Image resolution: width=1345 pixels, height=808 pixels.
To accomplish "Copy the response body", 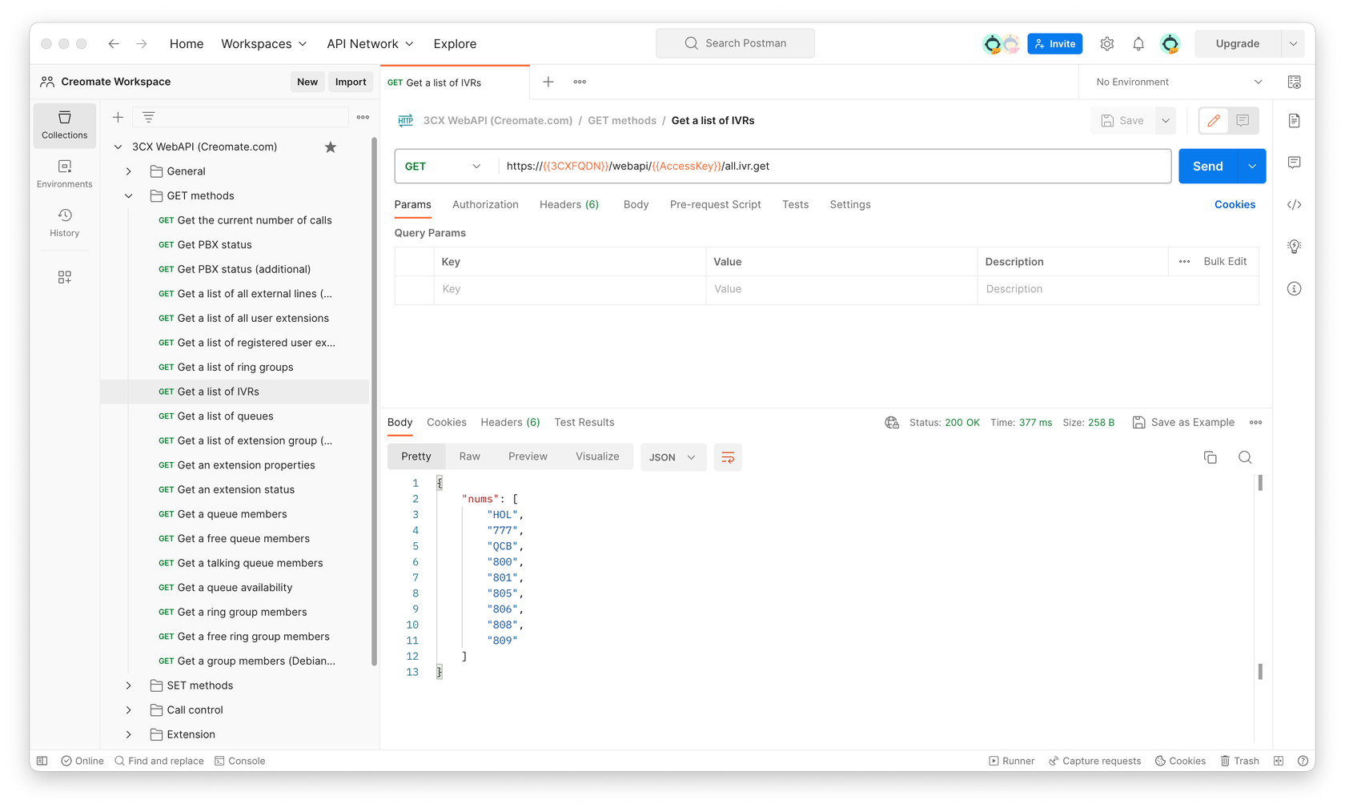I will 1210,457.
